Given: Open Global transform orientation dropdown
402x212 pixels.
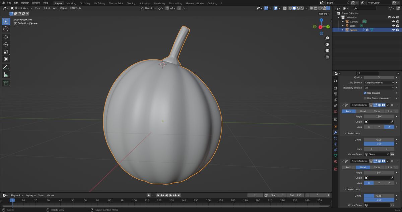Looking at the screenshot, I should (148, 8).
